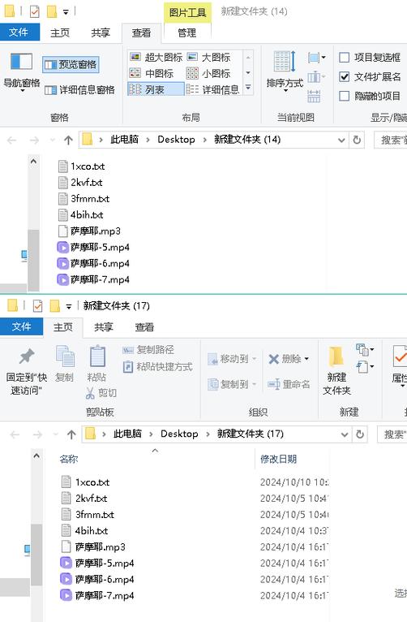The width and height of the screenshot is (407, 622).
Task: Switch to 查看 tab in folder (17) window
Action: coord(144,327)
